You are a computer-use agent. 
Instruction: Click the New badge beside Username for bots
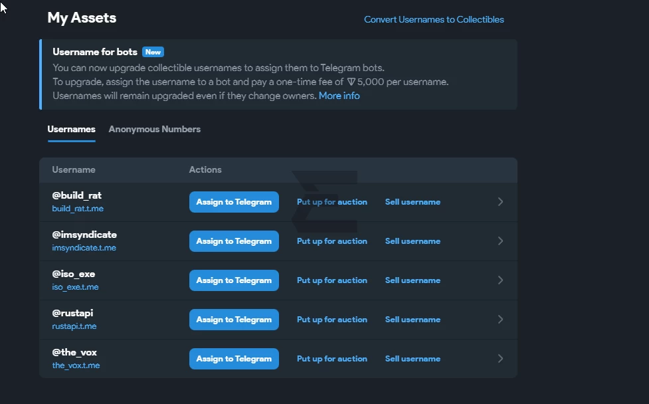coord(153,52)
